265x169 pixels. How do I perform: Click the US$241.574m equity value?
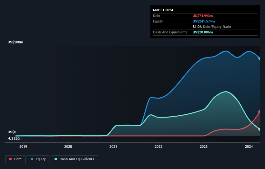point(204,21)
